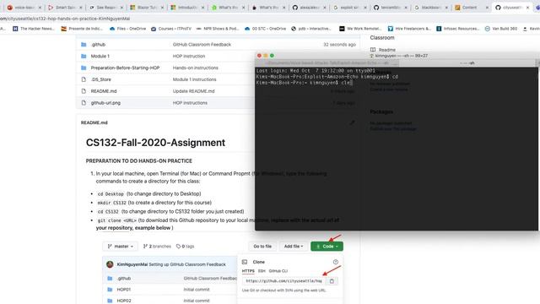Switch to the 'blackboar...' browser tab
The image size is (540, 304).
[x=430, y=8]
